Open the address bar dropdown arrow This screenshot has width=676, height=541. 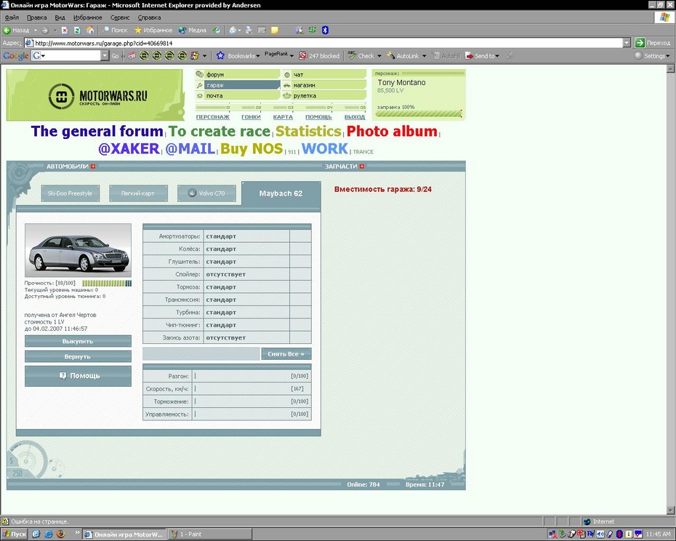[627, 43]
